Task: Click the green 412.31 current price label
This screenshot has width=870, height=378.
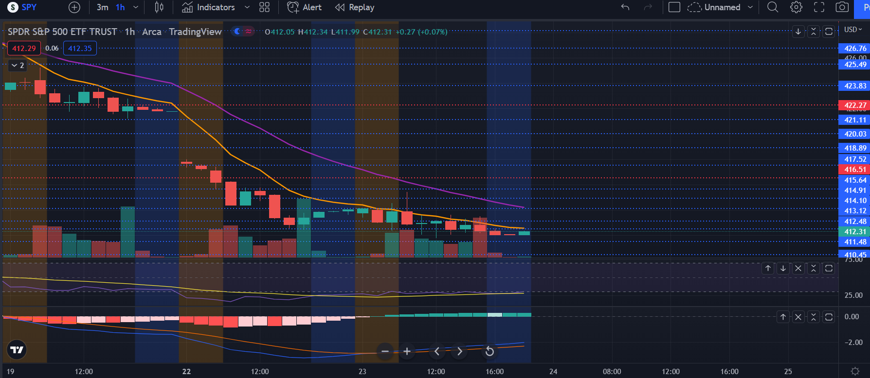Action: click(854, 232)
